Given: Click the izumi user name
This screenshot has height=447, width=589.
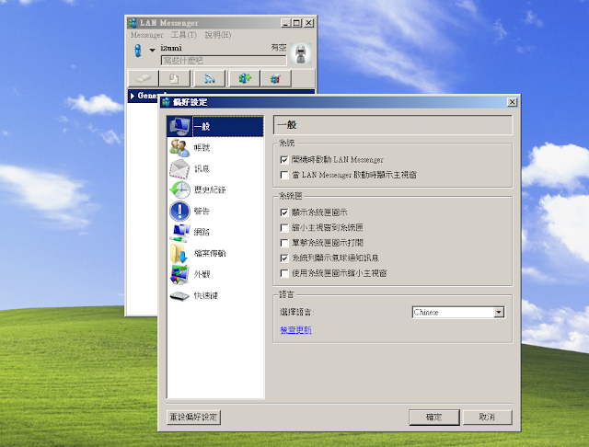Looking at the screenshot, I should [x=171, y=48].
